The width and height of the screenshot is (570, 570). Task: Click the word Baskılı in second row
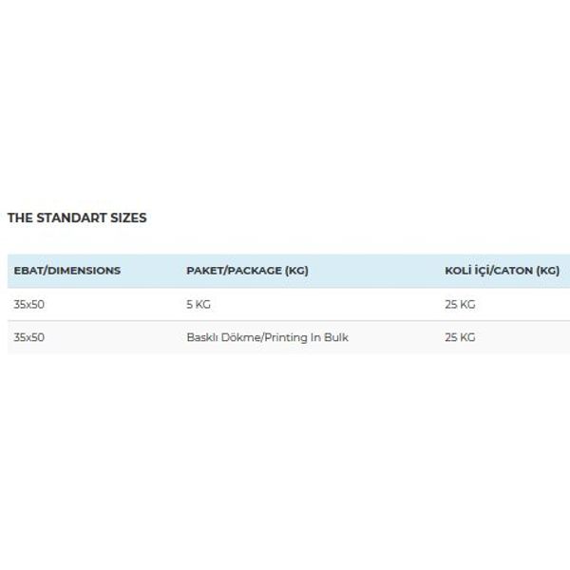tap(201, 337)
